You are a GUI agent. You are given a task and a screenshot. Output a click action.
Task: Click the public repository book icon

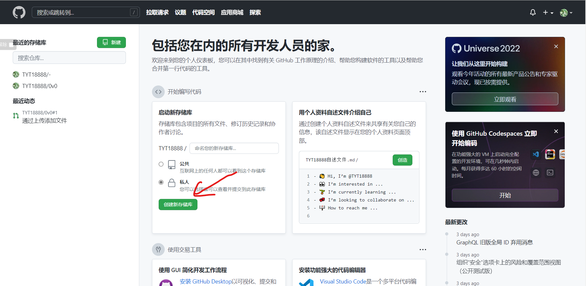172,165
